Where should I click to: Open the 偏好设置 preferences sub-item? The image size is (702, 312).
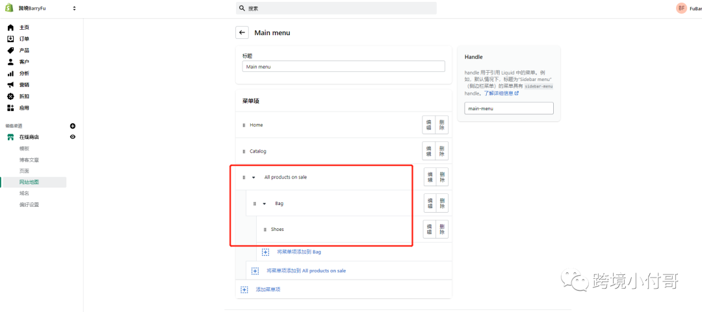pos(29,205)
